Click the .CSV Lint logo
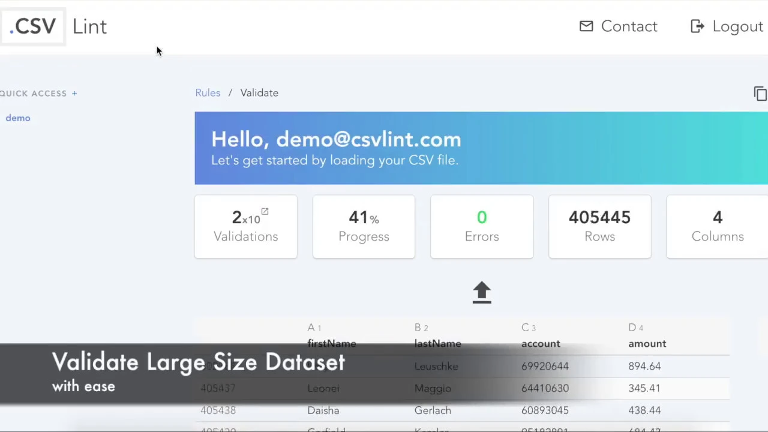This screenshot has height=432, width=768. (54, 26)
